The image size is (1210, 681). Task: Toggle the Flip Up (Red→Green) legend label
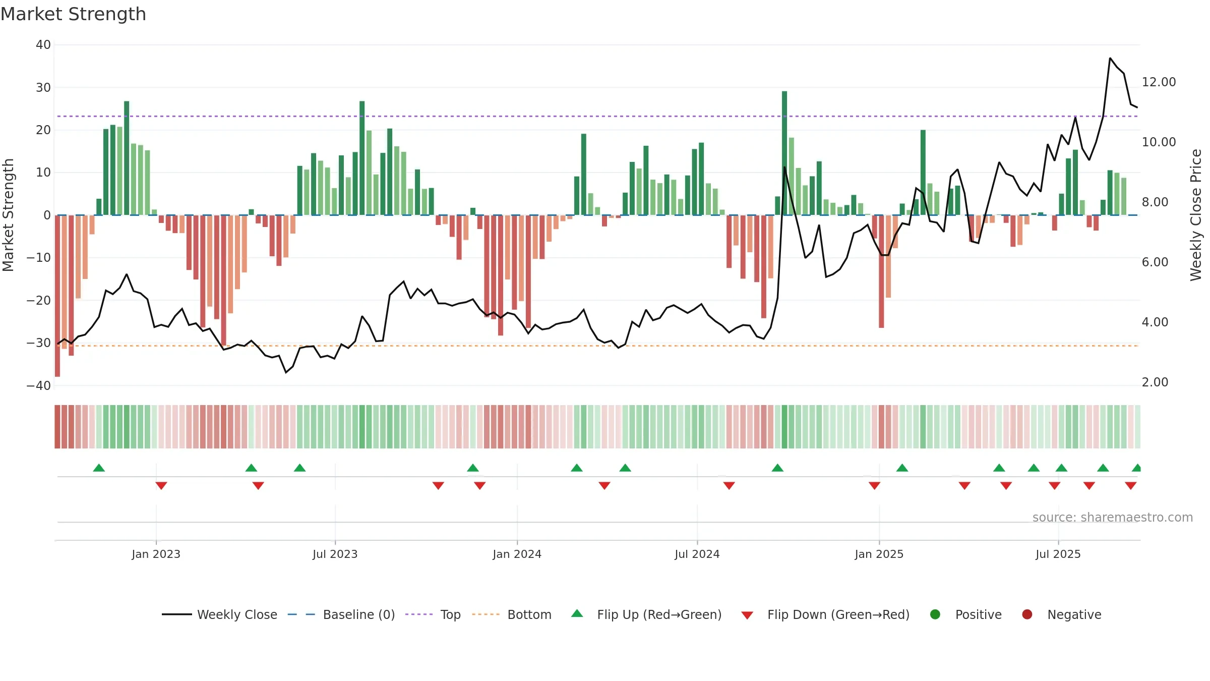click(x=659, y=614)
